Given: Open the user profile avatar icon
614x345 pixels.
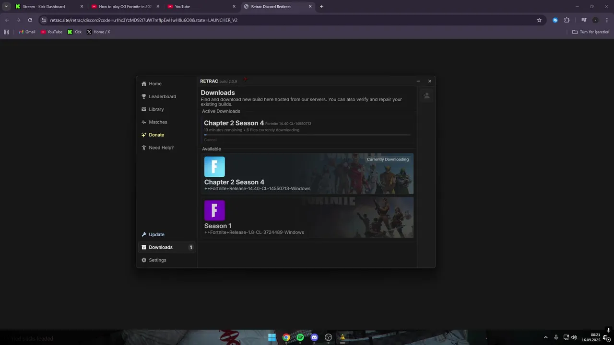Looking at the screenshot, I should coord(426,95).
